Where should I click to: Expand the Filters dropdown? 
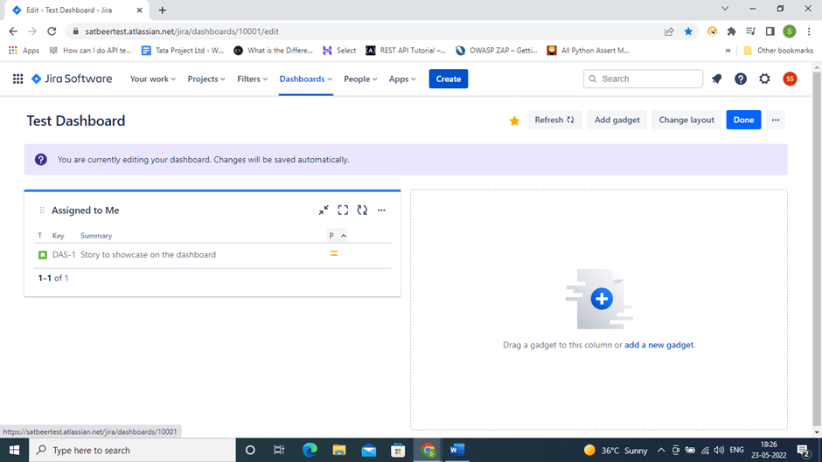point(254,79)
